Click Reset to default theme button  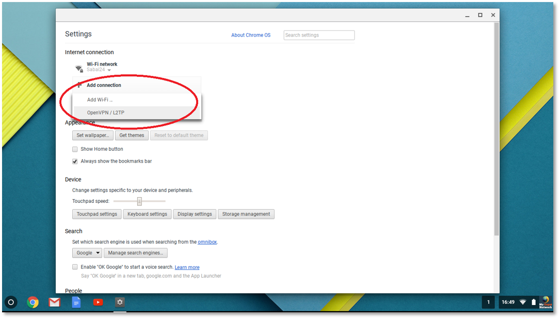(179, 135)
